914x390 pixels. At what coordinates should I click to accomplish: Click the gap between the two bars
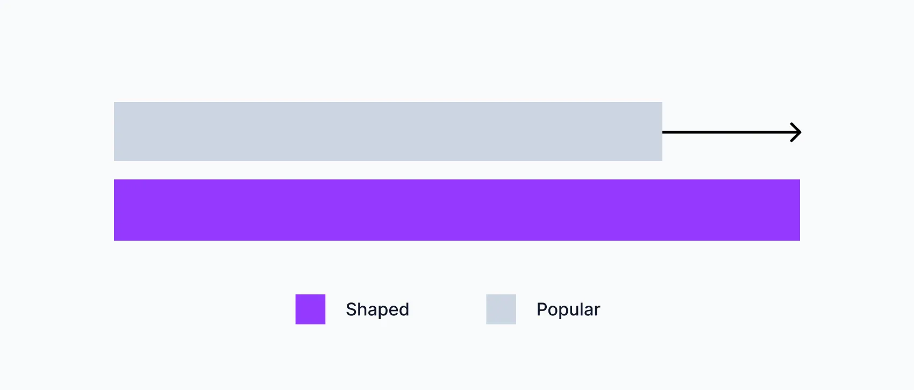click(x=457, y=170)
